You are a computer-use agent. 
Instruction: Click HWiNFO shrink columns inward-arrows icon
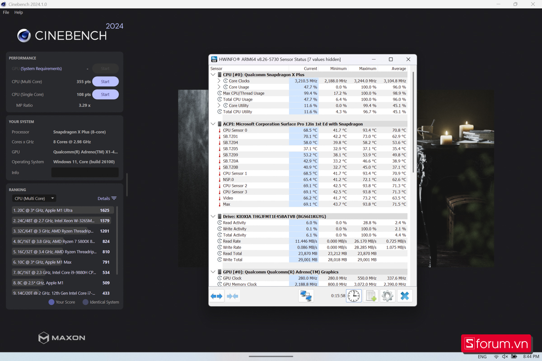(233, 296)
